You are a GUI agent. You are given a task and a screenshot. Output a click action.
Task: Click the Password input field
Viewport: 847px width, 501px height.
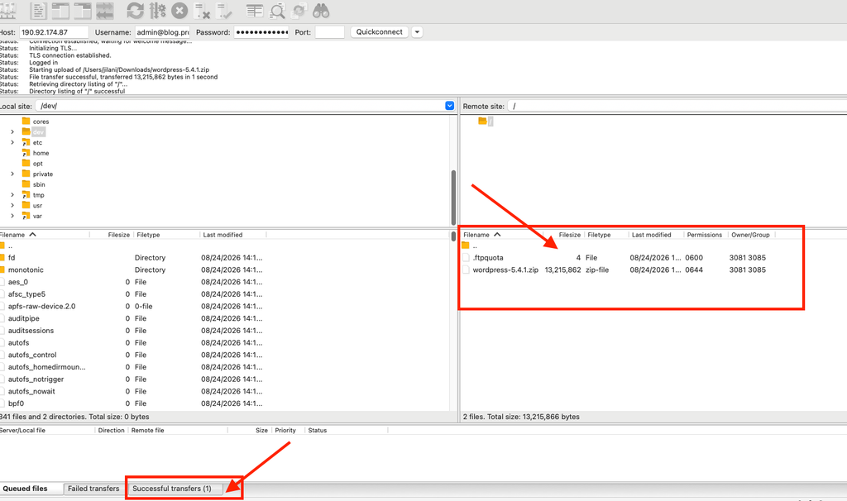(x=261, y=32)
